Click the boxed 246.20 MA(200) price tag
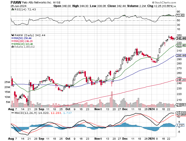Viewport: 186px width, 141px height. click(x=181, y=80)
